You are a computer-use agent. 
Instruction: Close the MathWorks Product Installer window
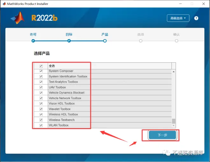pyautogui.click(x=204, y=4)
